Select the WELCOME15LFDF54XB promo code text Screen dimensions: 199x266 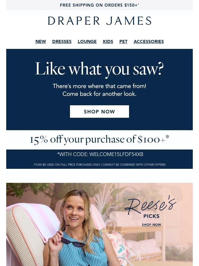click(116, 154)
